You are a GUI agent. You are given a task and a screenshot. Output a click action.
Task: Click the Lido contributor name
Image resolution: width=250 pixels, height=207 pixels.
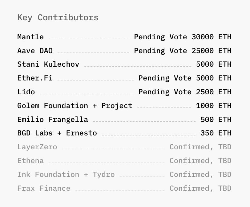click(x=26, y=92)
